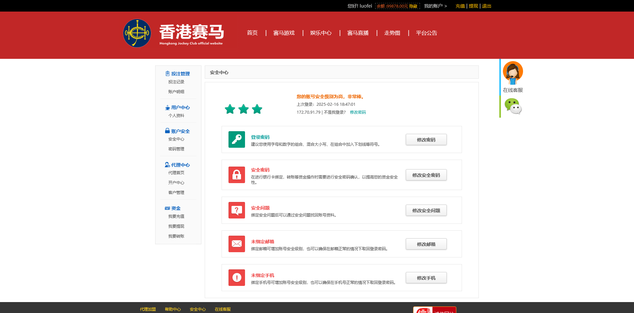The image size is (634, 313).
Task: Hide the account balance via 隐藏 toggle
Action: [x=413, y=6]
